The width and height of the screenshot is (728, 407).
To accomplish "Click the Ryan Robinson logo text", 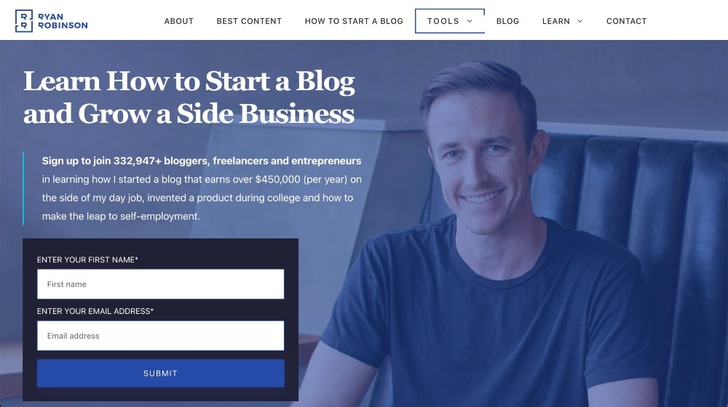I will click(x=63, y=21).
